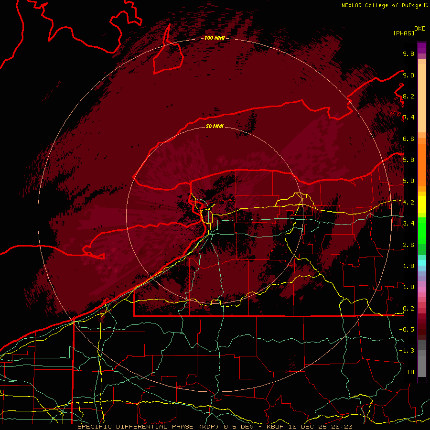Pick the yellow segment of the color bar
The height and width of the screenshot is (430, 430).
click(422, 204)
